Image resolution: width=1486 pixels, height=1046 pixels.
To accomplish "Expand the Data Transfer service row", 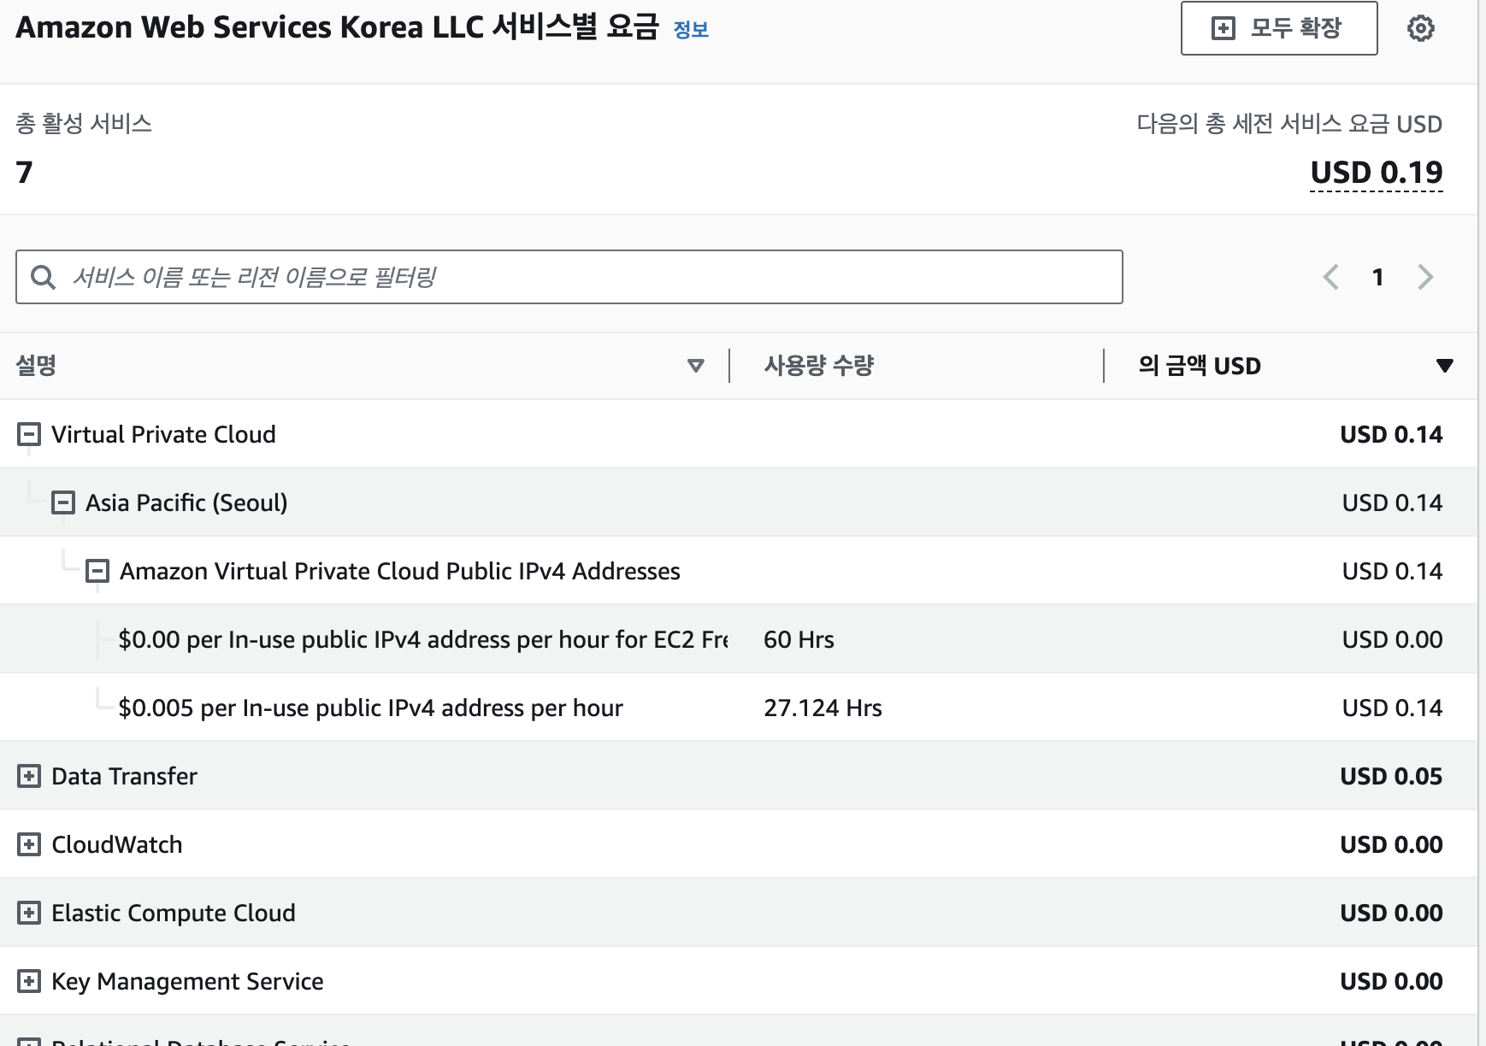I will point(29,776).
